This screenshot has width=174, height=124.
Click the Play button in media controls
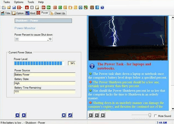click(x=91, y=115)
